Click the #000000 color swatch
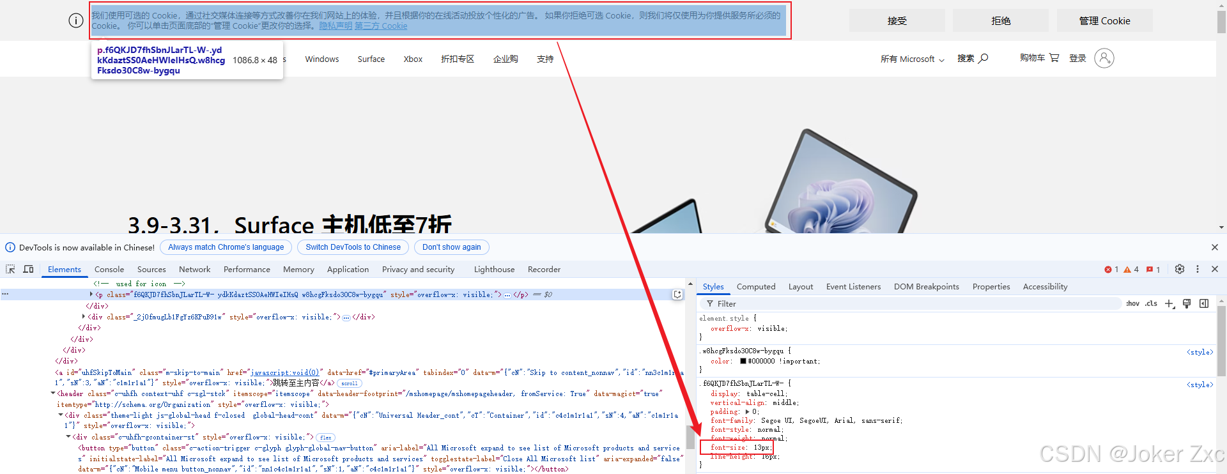Image resolution: width=1227 pixels, height=474 pixels. click(743, 361)
